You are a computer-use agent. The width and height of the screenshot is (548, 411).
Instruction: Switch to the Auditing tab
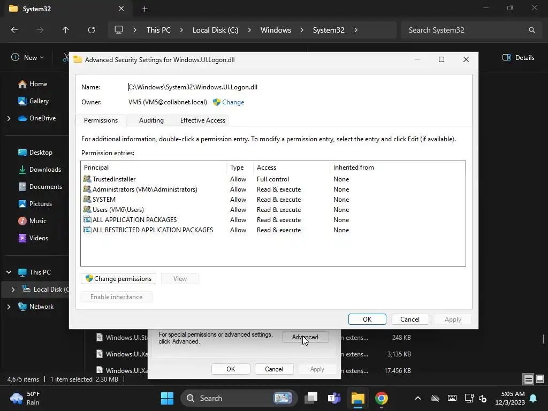151,120
